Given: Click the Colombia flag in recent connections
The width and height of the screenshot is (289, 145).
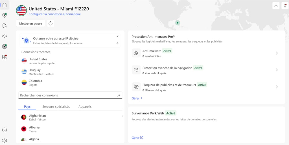Looking at the screenshot, I should [24, 82].
